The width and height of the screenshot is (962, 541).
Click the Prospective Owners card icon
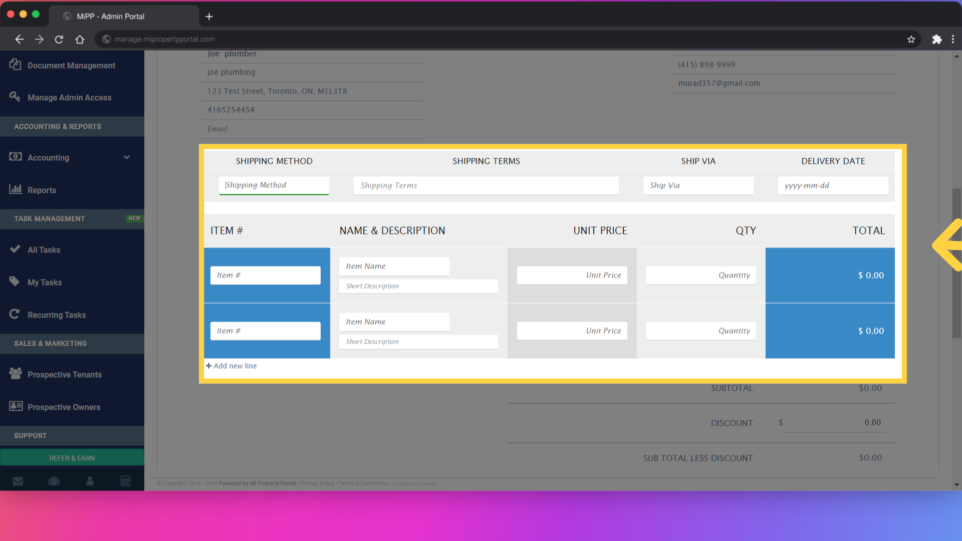(x=16, y=406)
